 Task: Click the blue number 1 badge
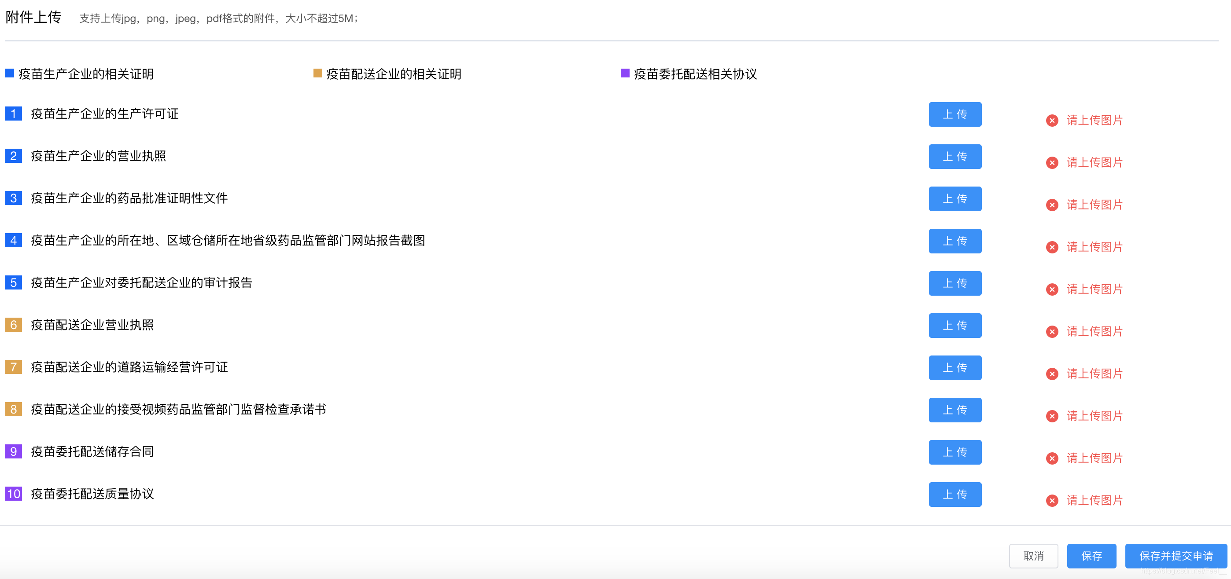13,114
